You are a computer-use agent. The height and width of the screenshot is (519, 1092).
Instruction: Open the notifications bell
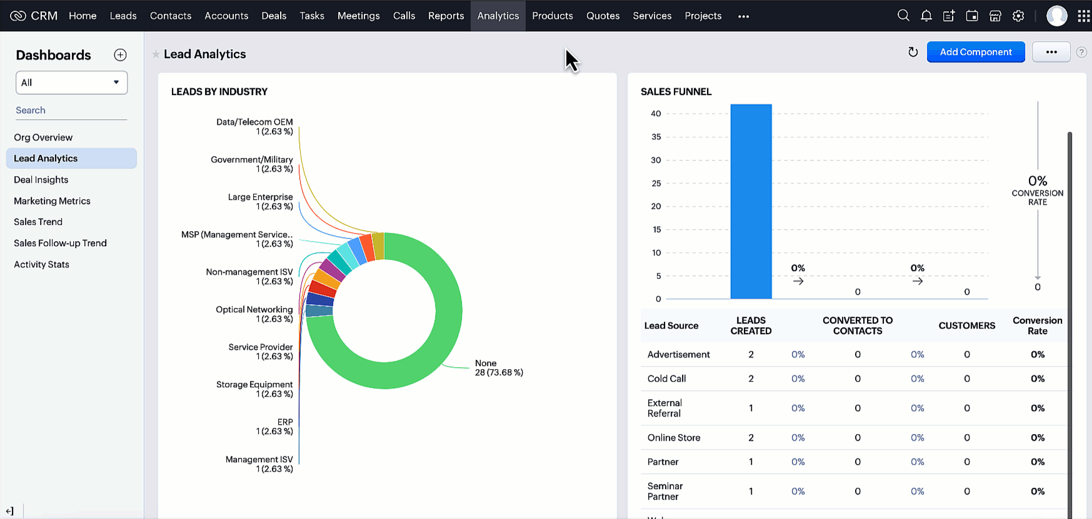tap(926, 16)
